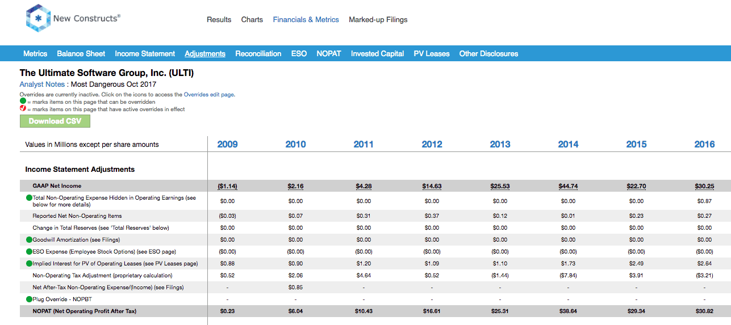Click The Ultimate Software Group, Inc. (ULTI) title
Viewport: 731px width, 325px height.
coord(107,73)
